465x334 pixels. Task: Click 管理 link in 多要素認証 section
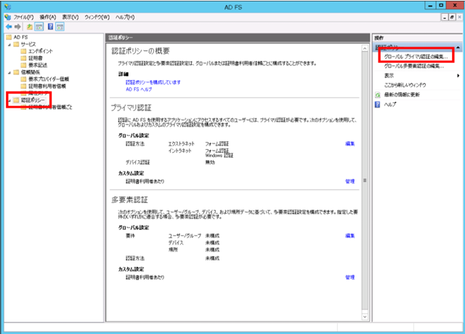[x=350, y=277]
